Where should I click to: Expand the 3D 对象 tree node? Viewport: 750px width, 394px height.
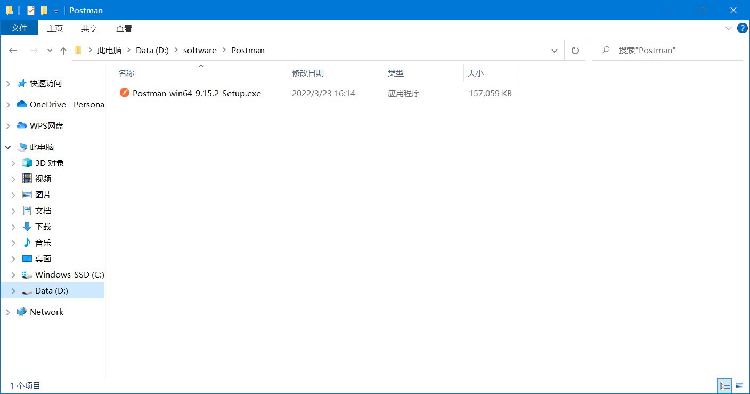point(14,163)
